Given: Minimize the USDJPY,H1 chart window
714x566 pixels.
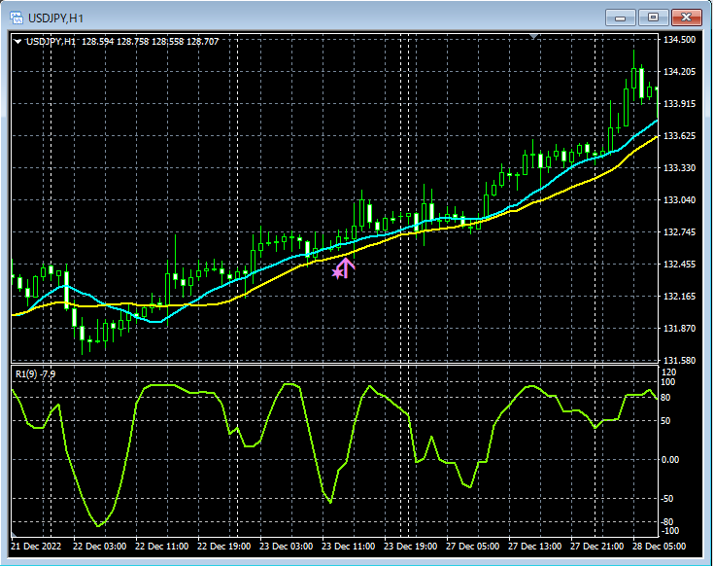Looking at the screenshot, I should point(620,18).
